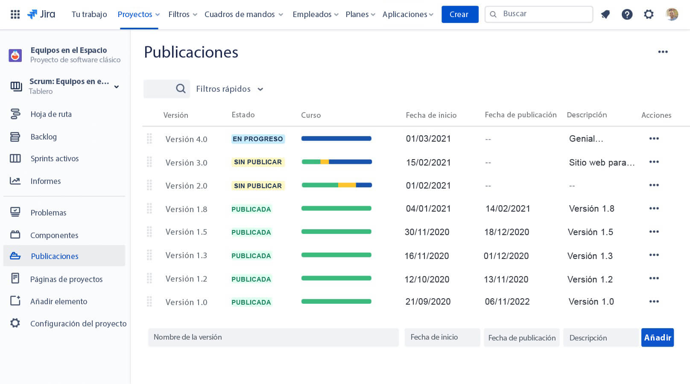This screenshot has height=384, width=690.
Task: Click the user profile avatar
Action: pyautogui.click(x=672, y=15)
